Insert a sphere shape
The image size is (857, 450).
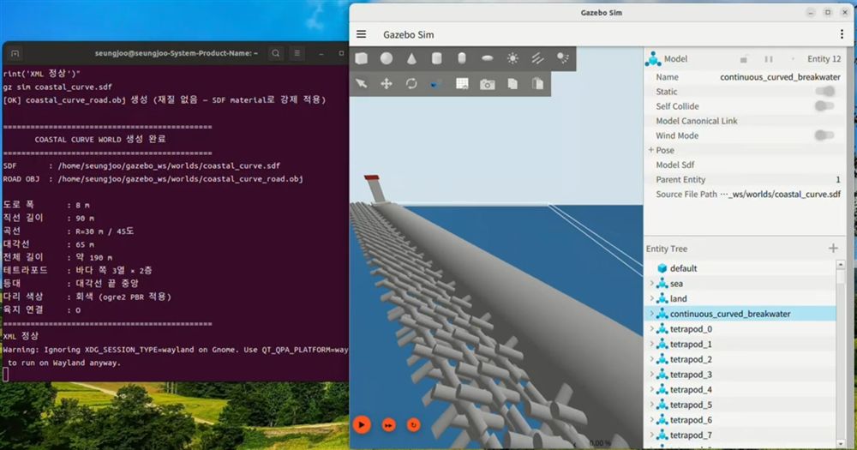point(387,58)
